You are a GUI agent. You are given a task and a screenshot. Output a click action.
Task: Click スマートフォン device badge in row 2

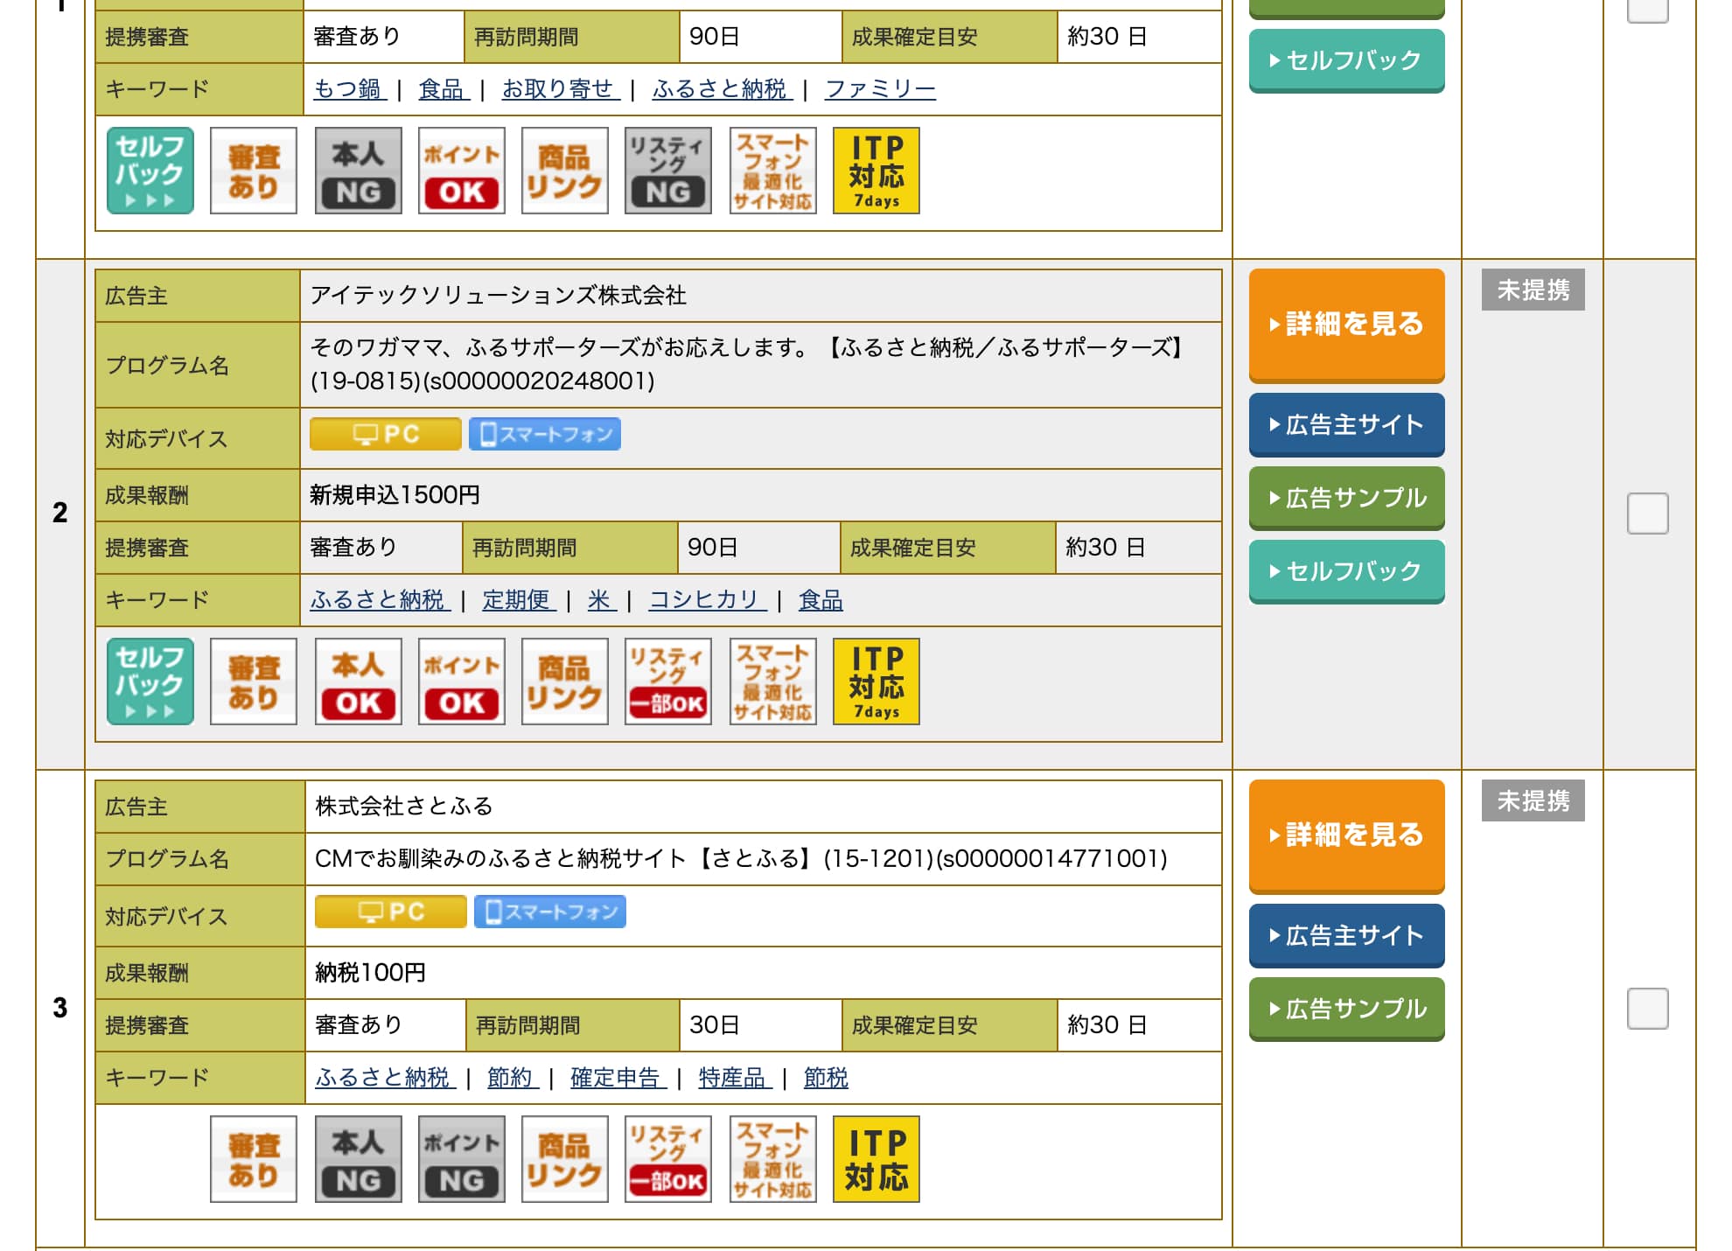(544, 434)
